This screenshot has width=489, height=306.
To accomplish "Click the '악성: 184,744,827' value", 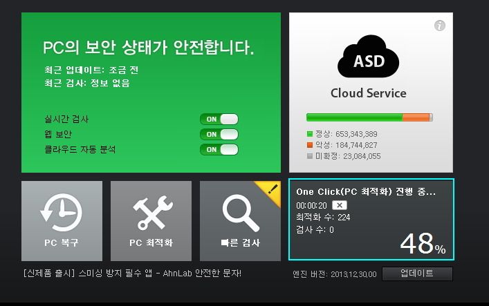I will (346, 145).
